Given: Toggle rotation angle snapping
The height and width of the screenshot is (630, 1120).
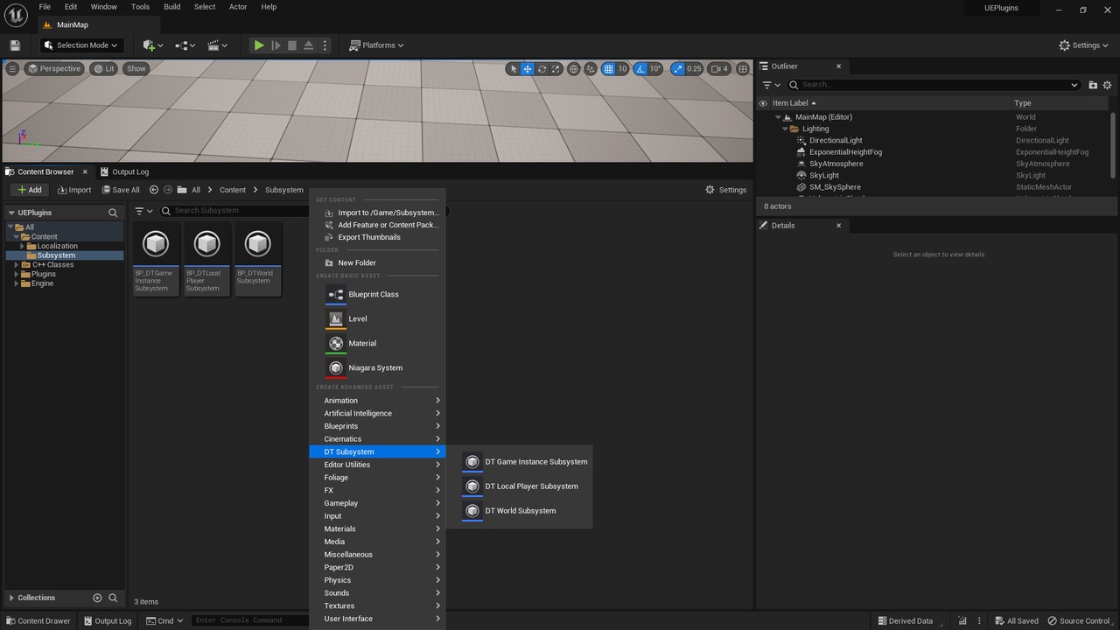Looking at the screenshot, I should click(x=640, y=68).
